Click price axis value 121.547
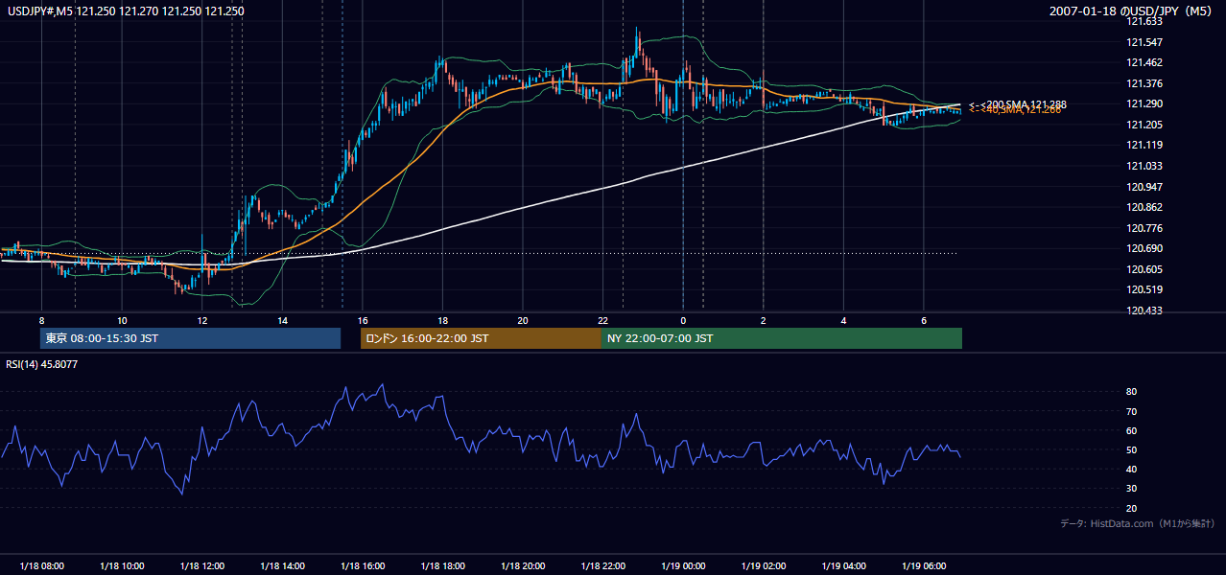 1143,42
